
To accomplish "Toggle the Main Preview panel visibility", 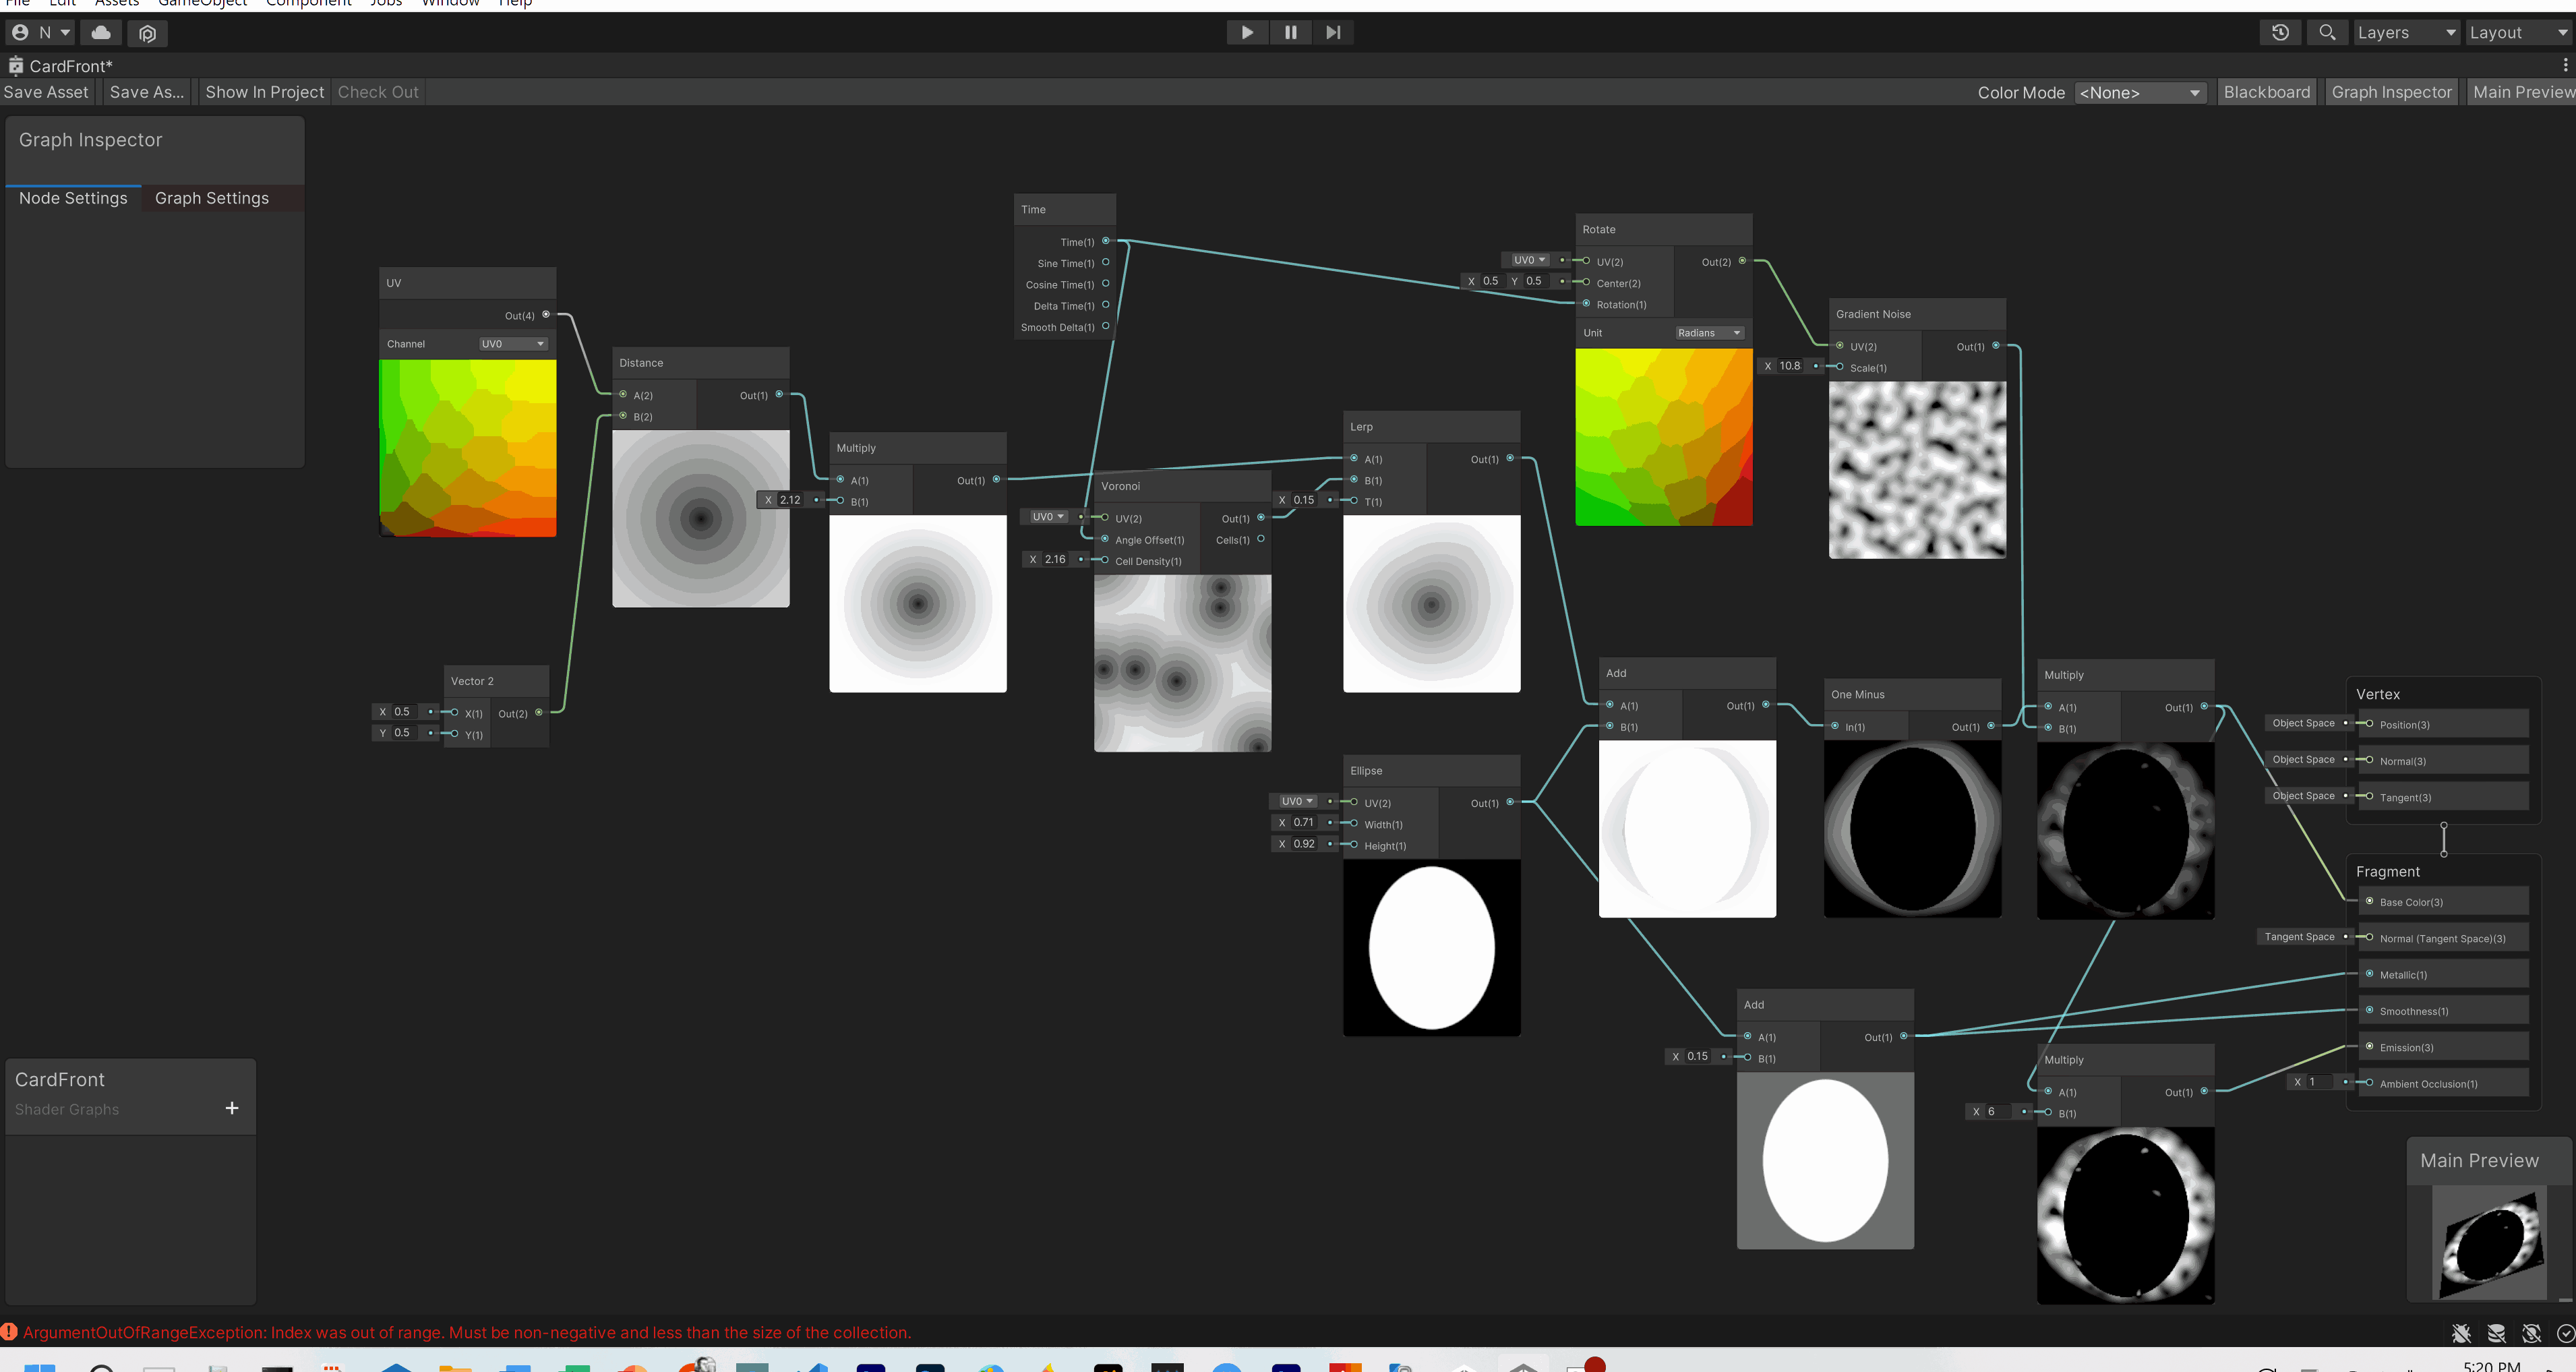I will click(2522, 92).
